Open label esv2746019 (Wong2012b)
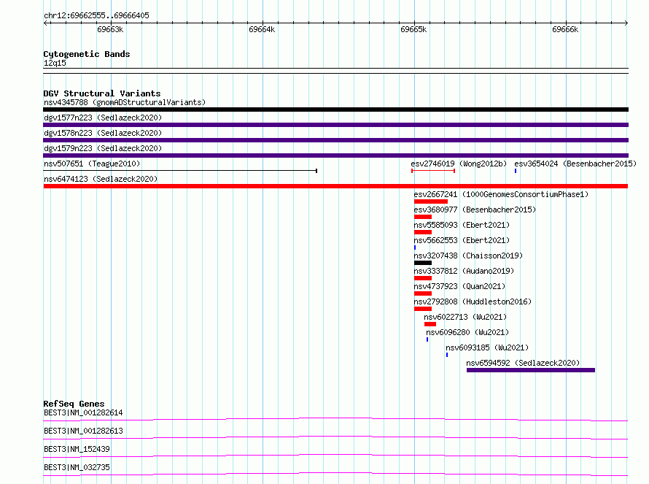 [x=459, y=164]
